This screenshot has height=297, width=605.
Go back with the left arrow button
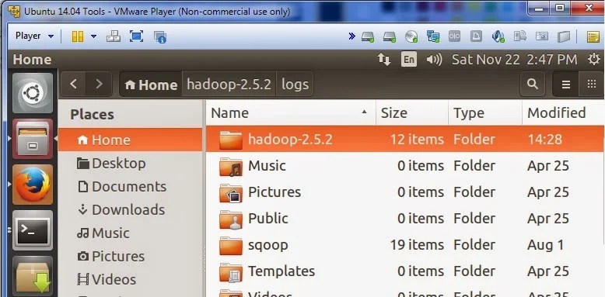click(73, 84)
